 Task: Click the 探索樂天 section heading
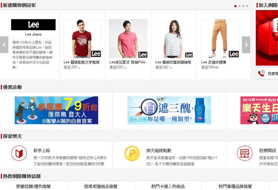pyautogui.click(x=12, y=136)
